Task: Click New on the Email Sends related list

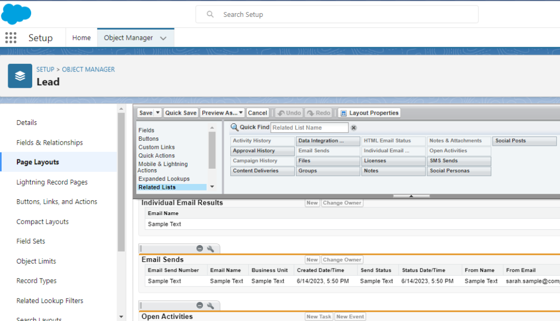Action: tap(312, 259)
